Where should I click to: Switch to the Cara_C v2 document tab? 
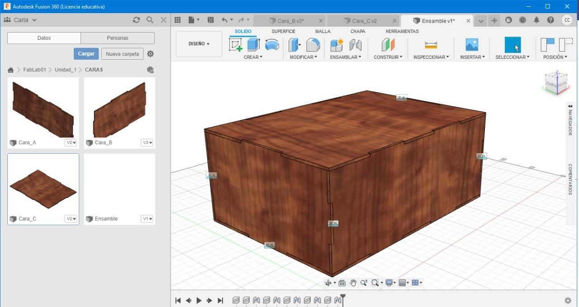364,21
